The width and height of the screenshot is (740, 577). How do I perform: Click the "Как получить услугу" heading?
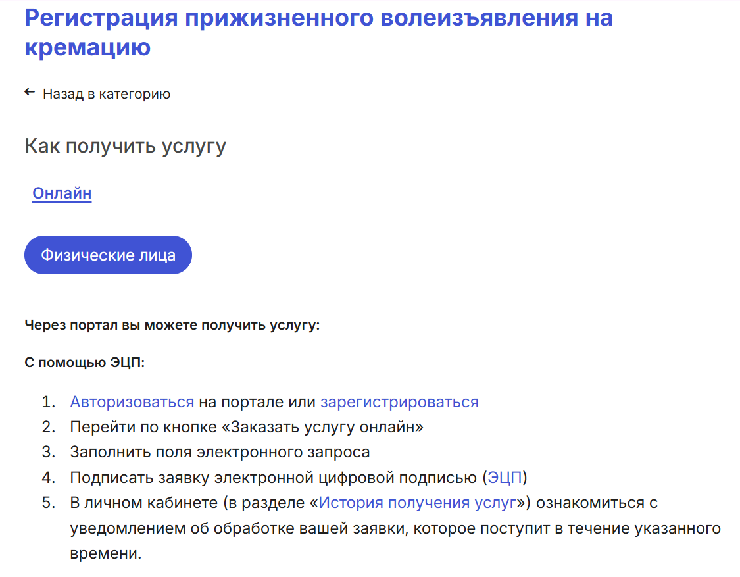(x=126, y=146)
